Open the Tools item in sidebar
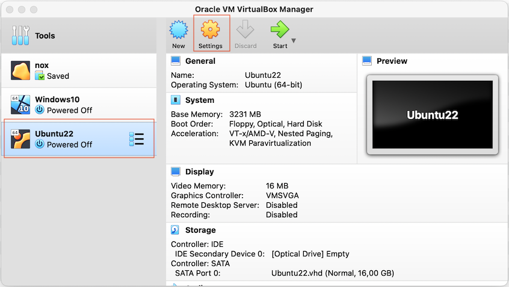This screenshot has height=287, width=509. coord(79,35)
